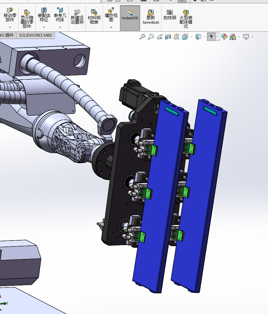Open the View Orientation dropdown arrow
This screenshot has width=268, height=314.
click(192, 37)
